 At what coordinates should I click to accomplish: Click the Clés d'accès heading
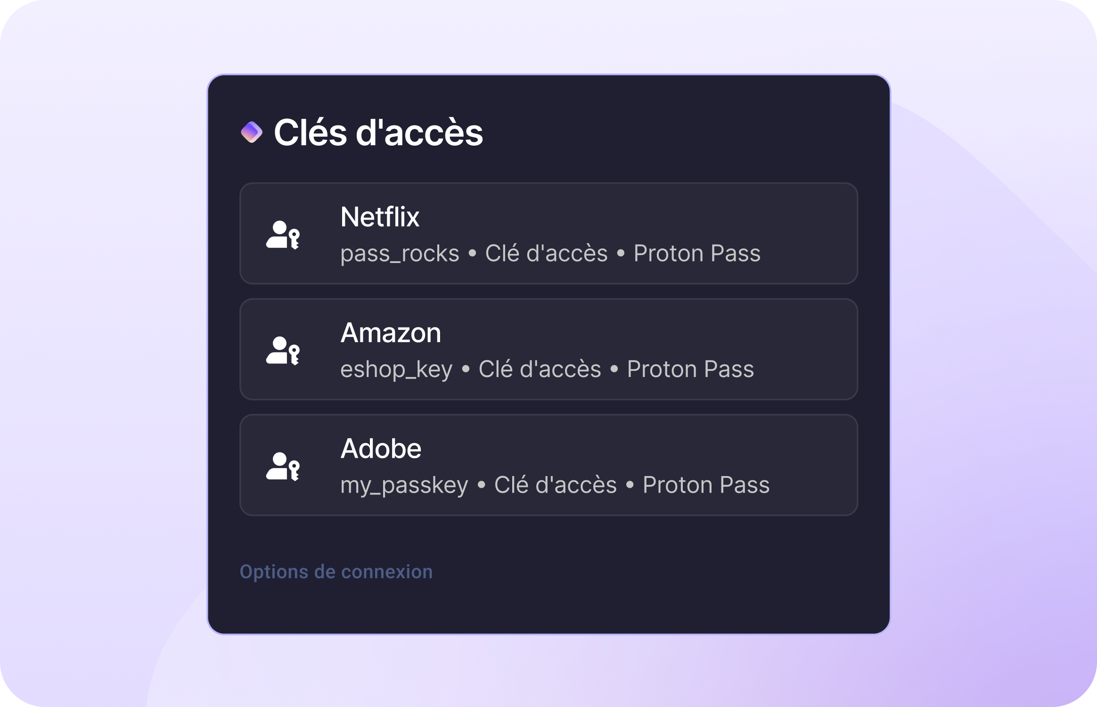[378, 133]
